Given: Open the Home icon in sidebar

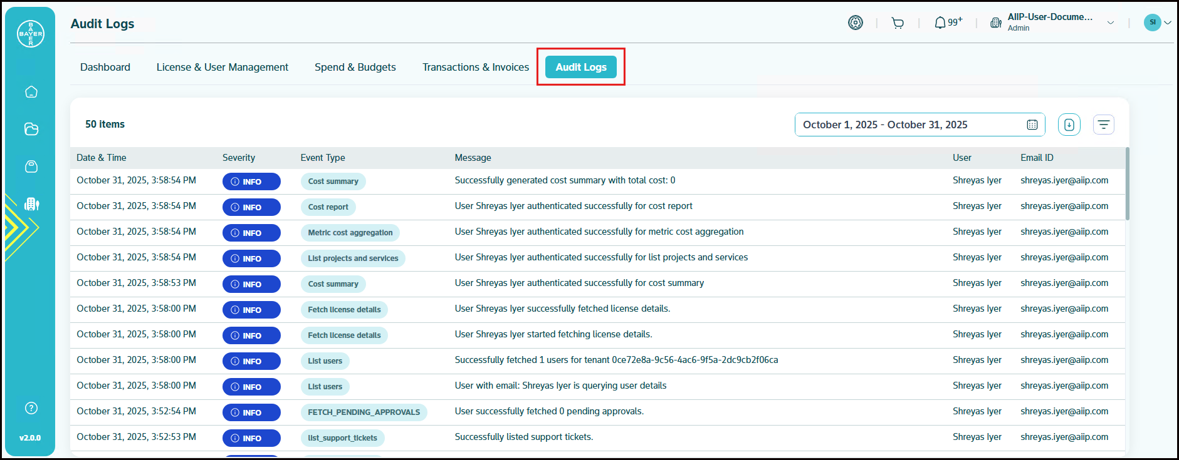Looking at the screenshot, I should pyautogui.click(x=31, y=92).
